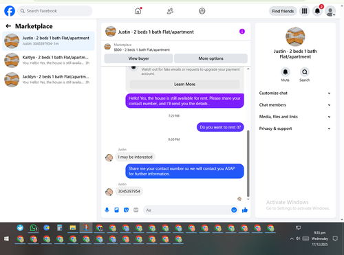Open the grid Menu icon

click(304, 11)
